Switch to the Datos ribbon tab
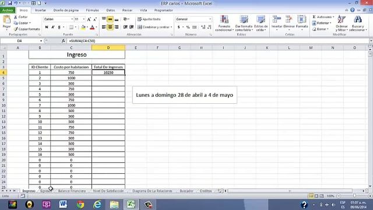The width and height of the screenshot is (373, 210). coord(111,10)
